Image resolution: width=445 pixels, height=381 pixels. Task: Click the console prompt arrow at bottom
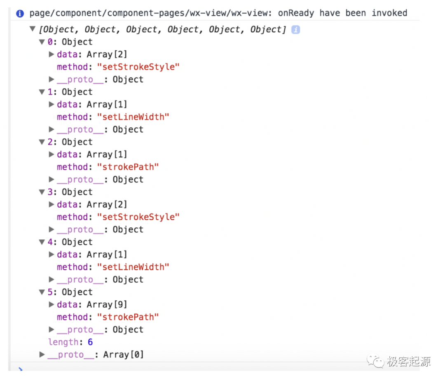[21, 369]
